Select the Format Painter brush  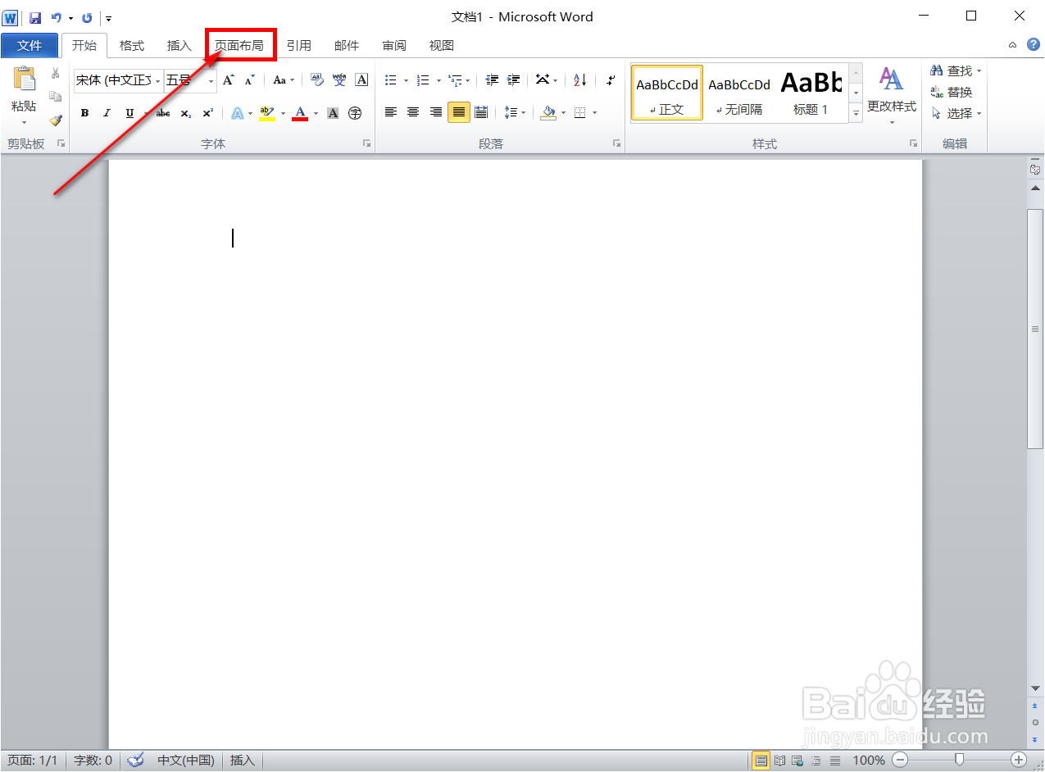point(56,120)
